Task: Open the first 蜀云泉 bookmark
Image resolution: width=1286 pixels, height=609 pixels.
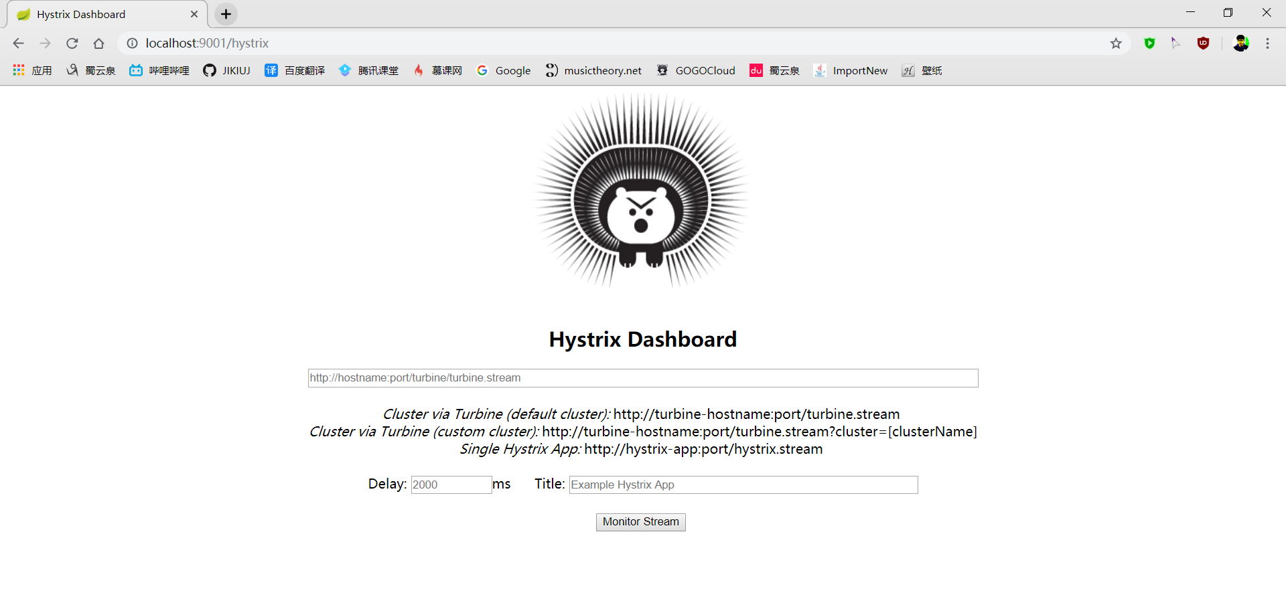Action: (90, 70)
